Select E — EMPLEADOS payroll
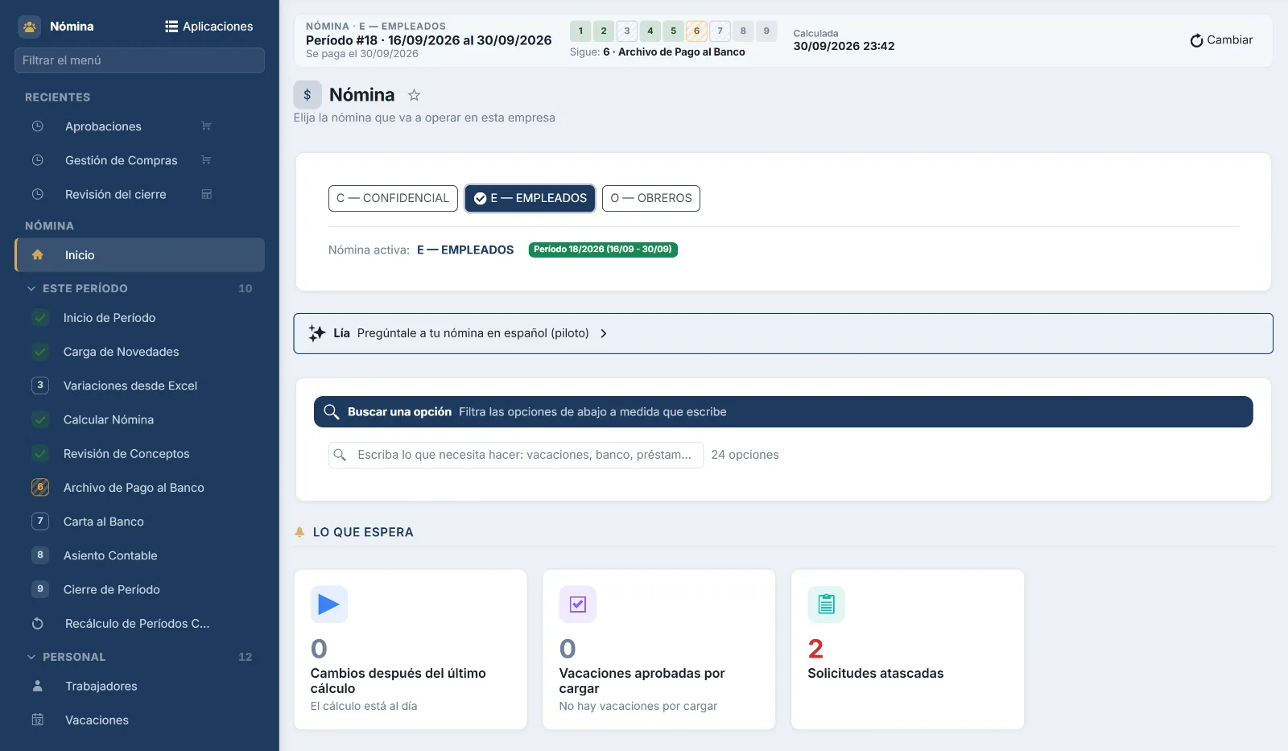This screenshot has height=751, width=1288. (x=530, y=198)
